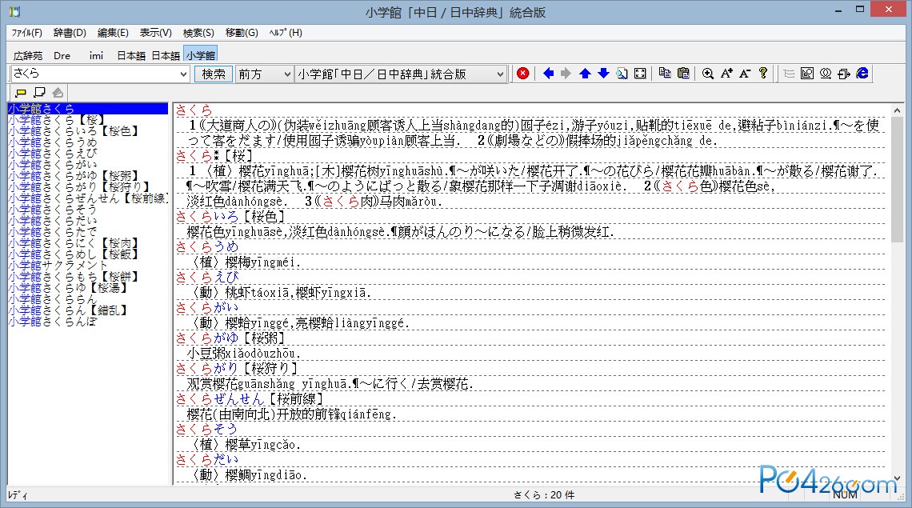Click the copy icon in toolbar
912x508 pixels.
pos(665,74)
